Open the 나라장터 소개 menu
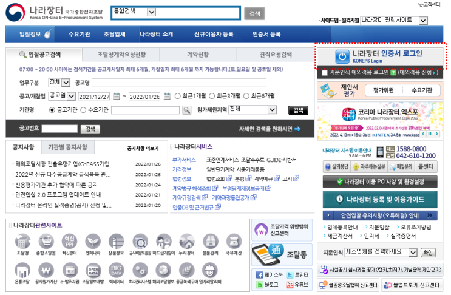This screenshot has width=451, height=295. point(156,35)
